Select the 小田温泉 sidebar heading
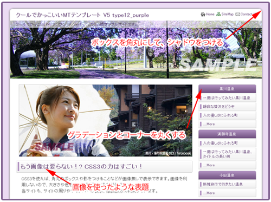 [227, 175]
